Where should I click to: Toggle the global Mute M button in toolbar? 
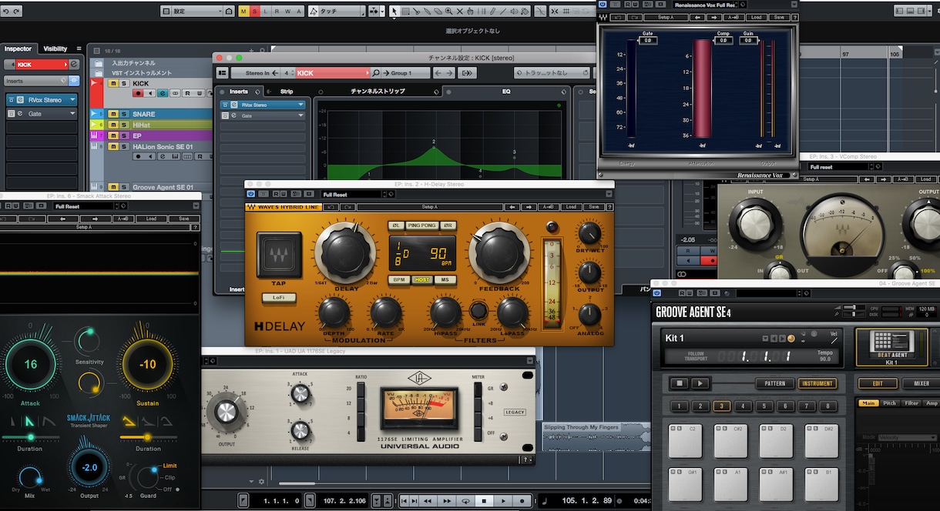coord(243,11)
